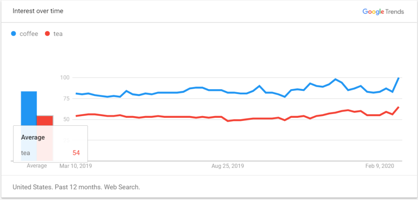Select the tea legend label
Image resolution: width=418 pixels, height=200 pixels.
[x=58, y=33]
